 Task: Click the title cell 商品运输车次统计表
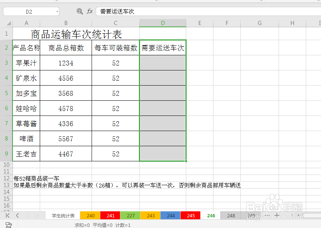coord(76,34)
